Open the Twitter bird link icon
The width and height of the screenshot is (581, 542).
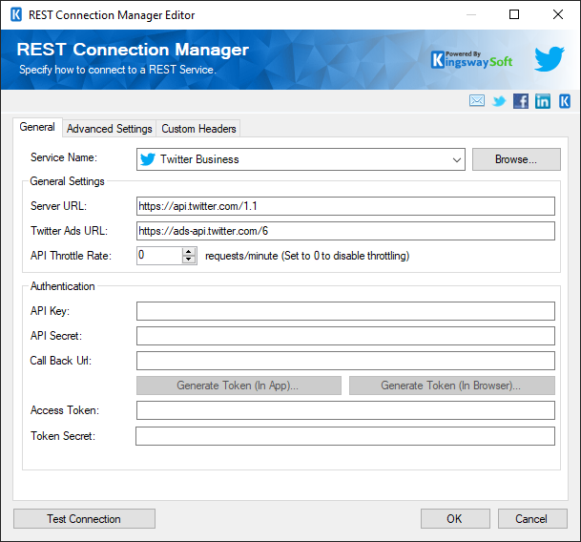click(x=499, y=101)
